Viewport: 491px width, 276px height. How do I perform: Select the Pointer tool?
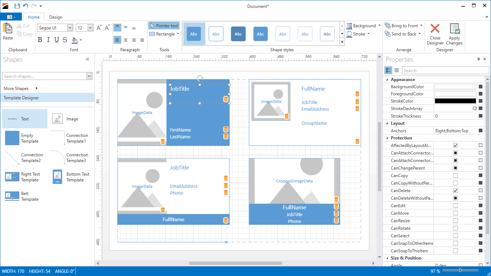click(164, 26)
